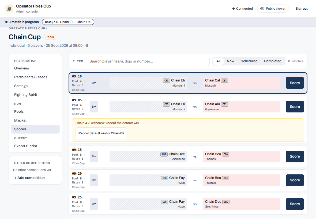Viewport: 316px width, 219px height.
Task: Open Settings in the sidebar
Action: click(x=35, y=86)
